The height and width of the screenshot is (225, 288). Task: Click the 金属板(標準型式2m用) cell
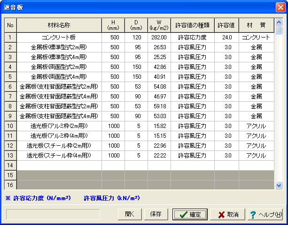pos(59,47)
